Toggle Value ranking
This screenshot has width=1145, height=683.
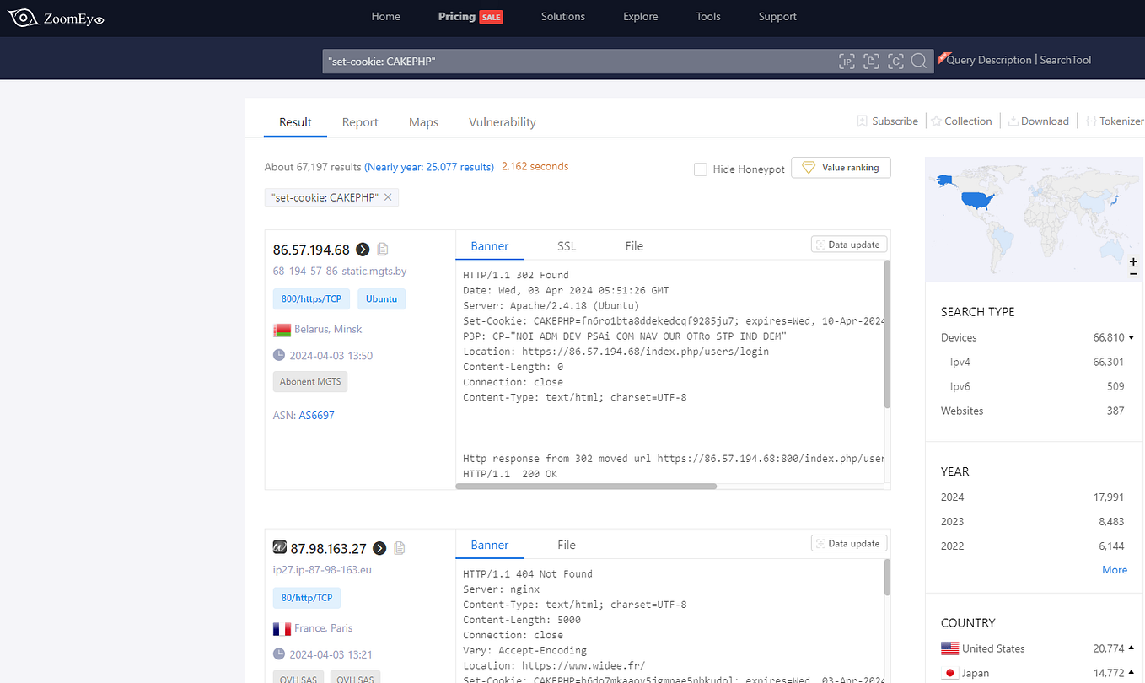point(841,167)
